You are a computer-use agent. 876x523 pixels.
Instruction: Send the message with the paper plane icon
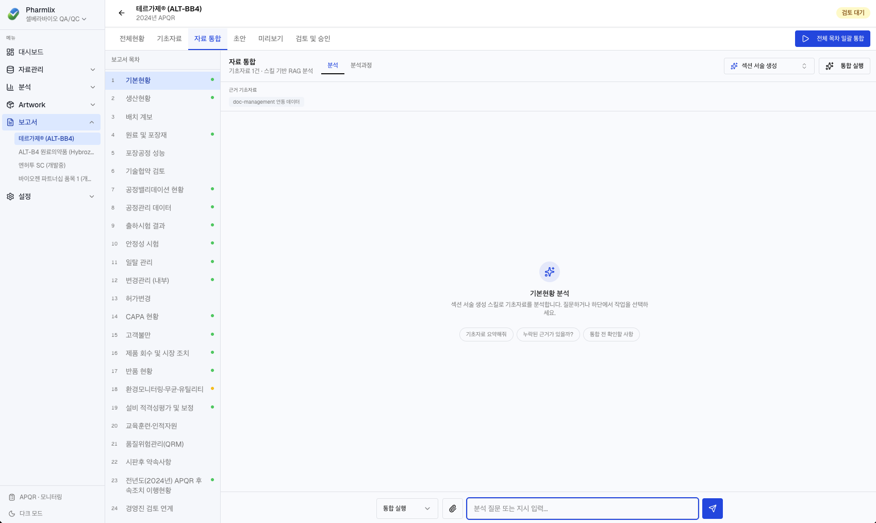[x=713, y=509]
